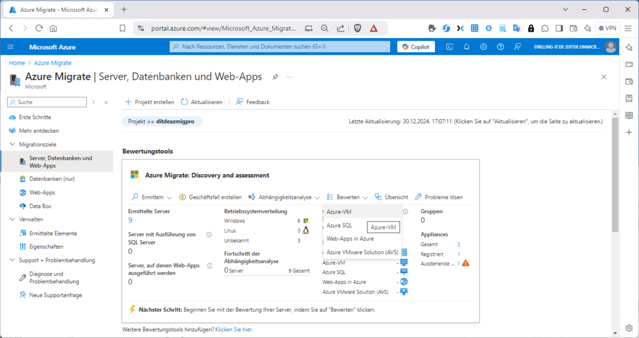Collapse the Migrationsziele section
Viewport: 639px width, 338px height.
point(12,144)
